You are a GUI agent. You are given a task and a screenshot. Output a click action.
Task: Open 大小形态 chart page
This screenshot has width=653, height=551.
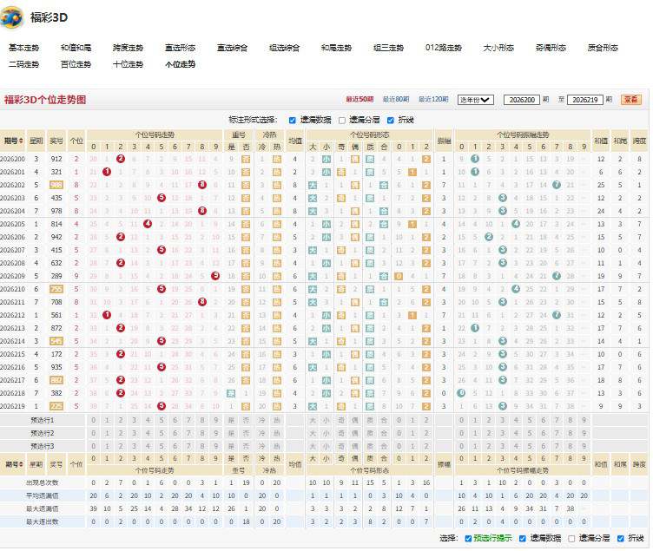pos(498,48)
